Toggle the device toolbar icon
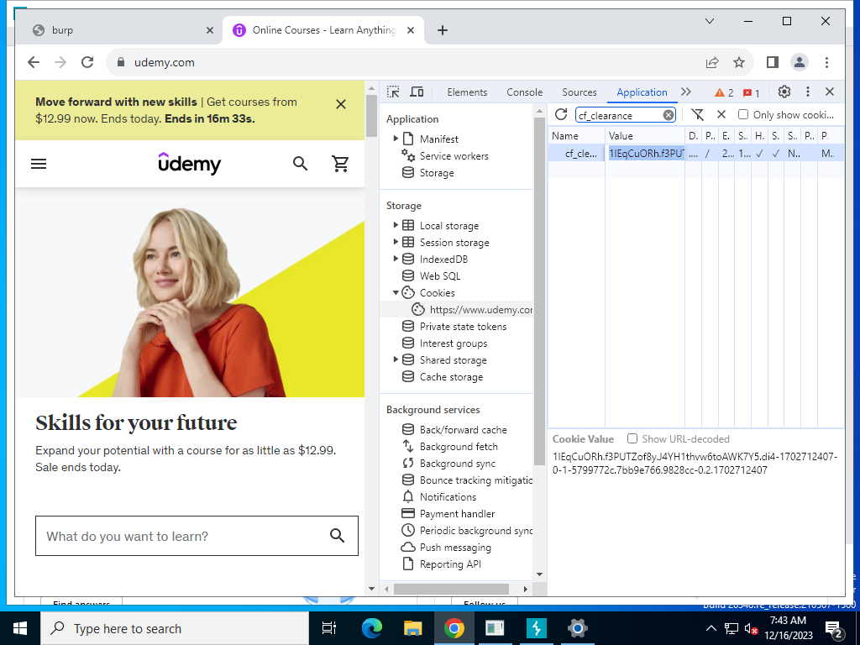This screenshot has width=860, height=645. pyautogui.click(x=417, y=92)
